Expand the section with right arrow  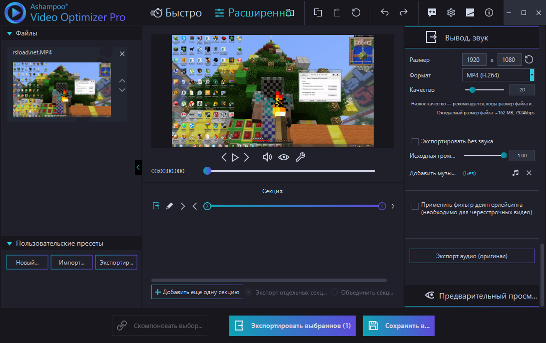click(393, 206)
